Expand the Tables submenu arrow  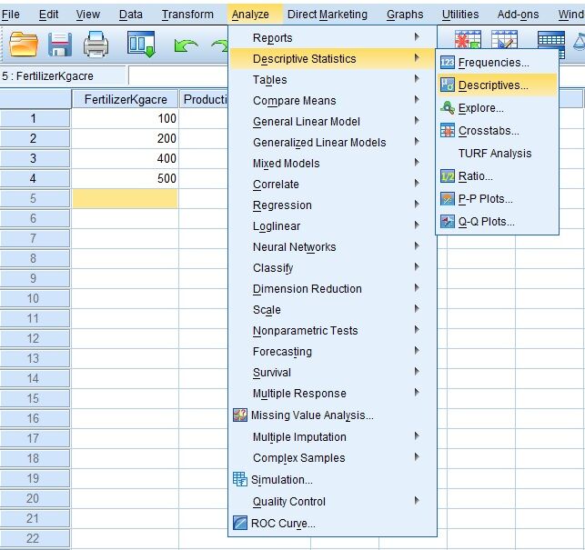(417, 79)
